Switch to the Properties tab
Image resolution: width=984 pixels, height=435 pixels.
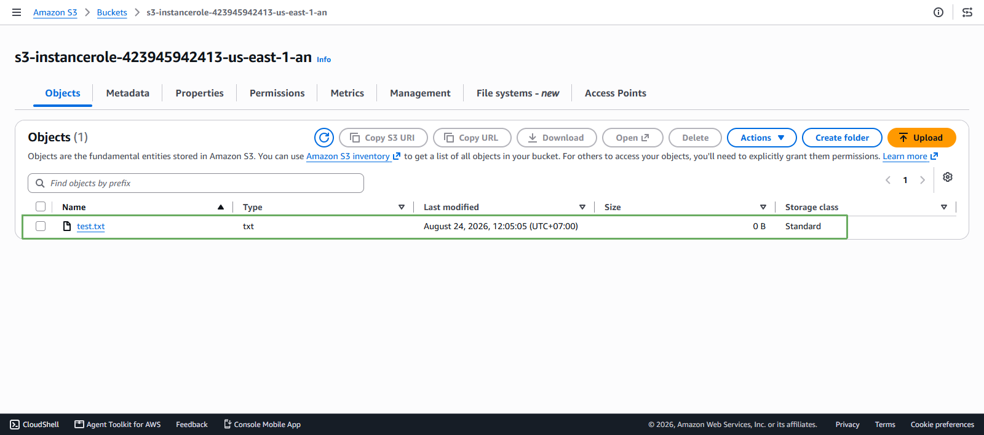200,93
